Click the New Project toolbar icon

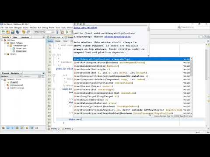[x=8, y=32]
